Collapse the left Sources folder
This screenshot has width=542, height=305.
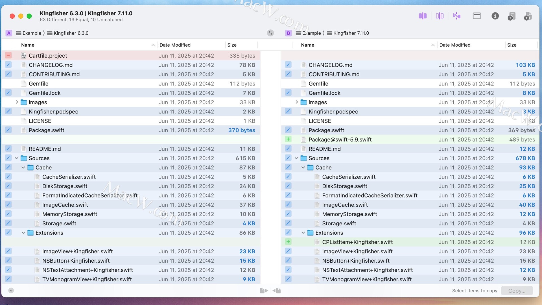click(17, 158)
